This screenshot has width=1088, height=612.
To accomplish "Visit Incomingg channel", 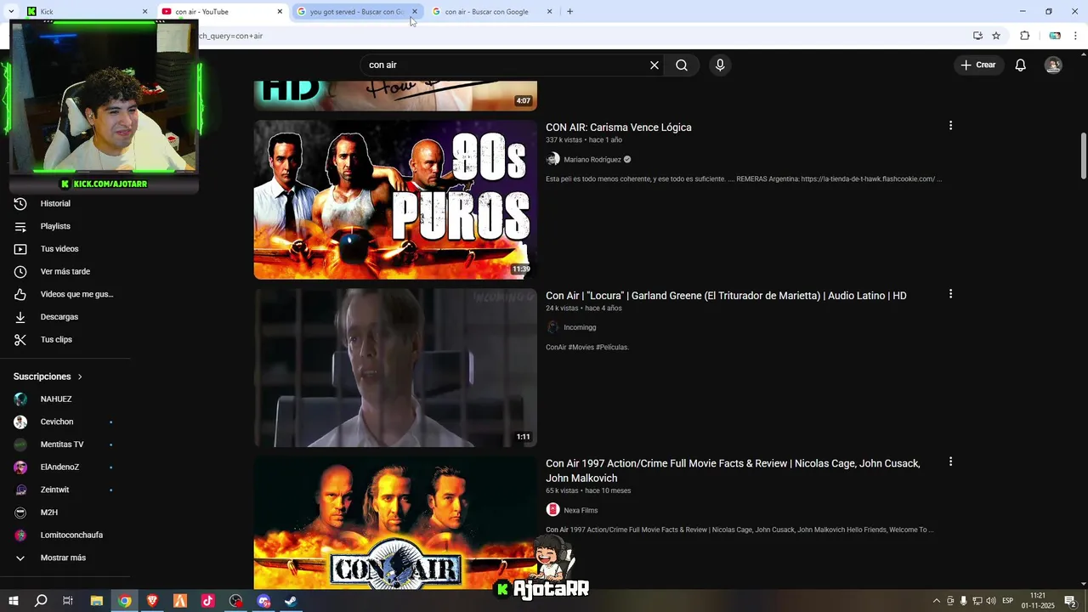I will click(x=580, y=327).
